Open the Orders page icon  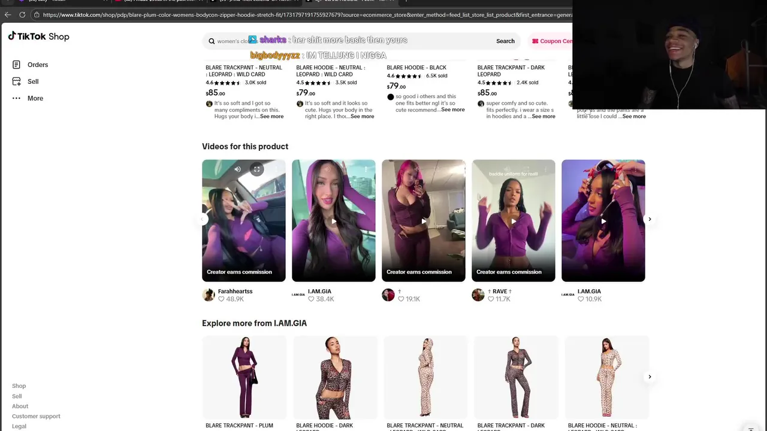pyautogui.click(x=16, y=65)
